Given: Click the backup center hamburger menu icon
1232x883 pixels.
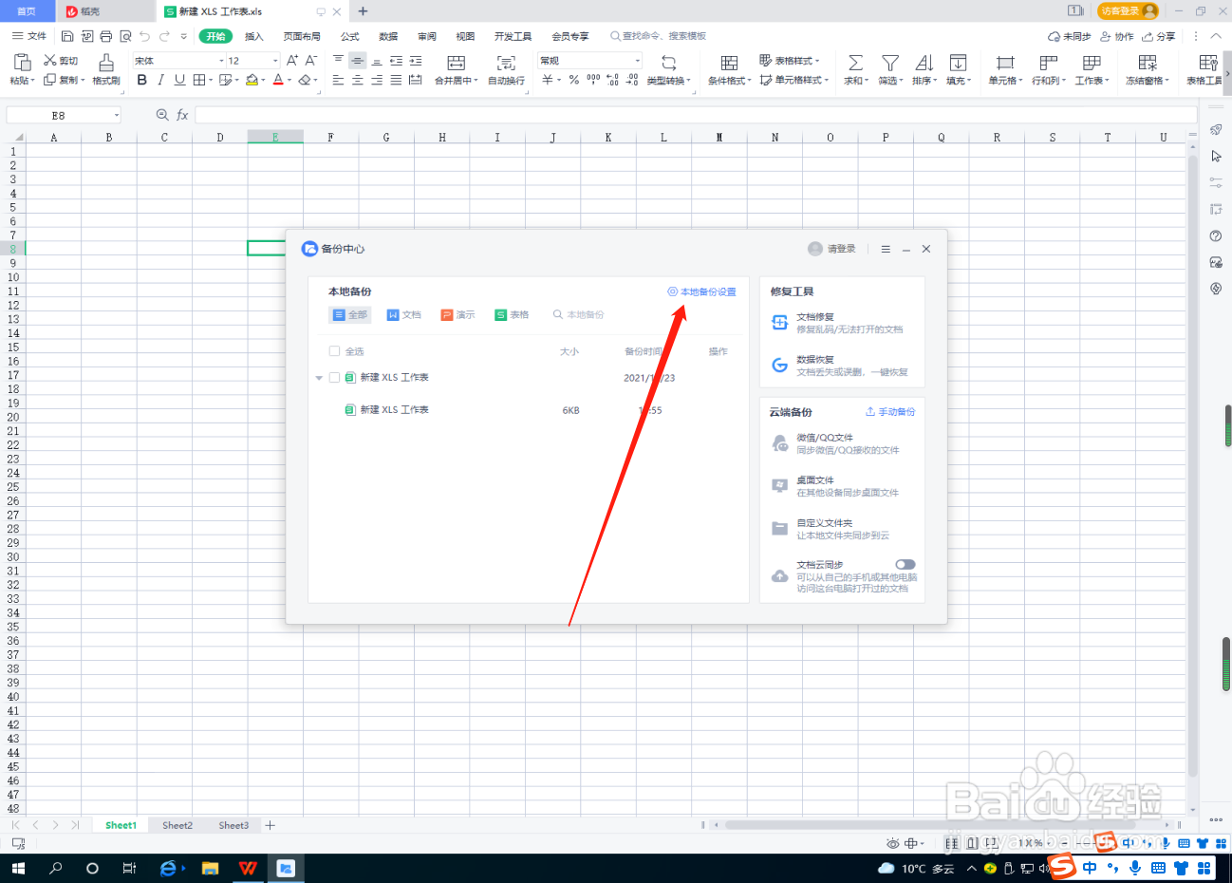Looking at the screenshot, I should click(x=886, y=249).
